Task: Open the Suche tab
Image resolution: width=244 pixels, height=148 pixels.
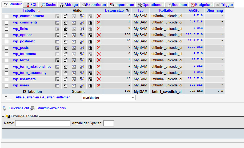Action: pos(48,5)
